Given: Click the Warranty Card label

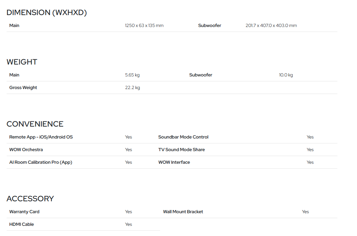Looking at the screenshot, I should click(x=25, y=211).
